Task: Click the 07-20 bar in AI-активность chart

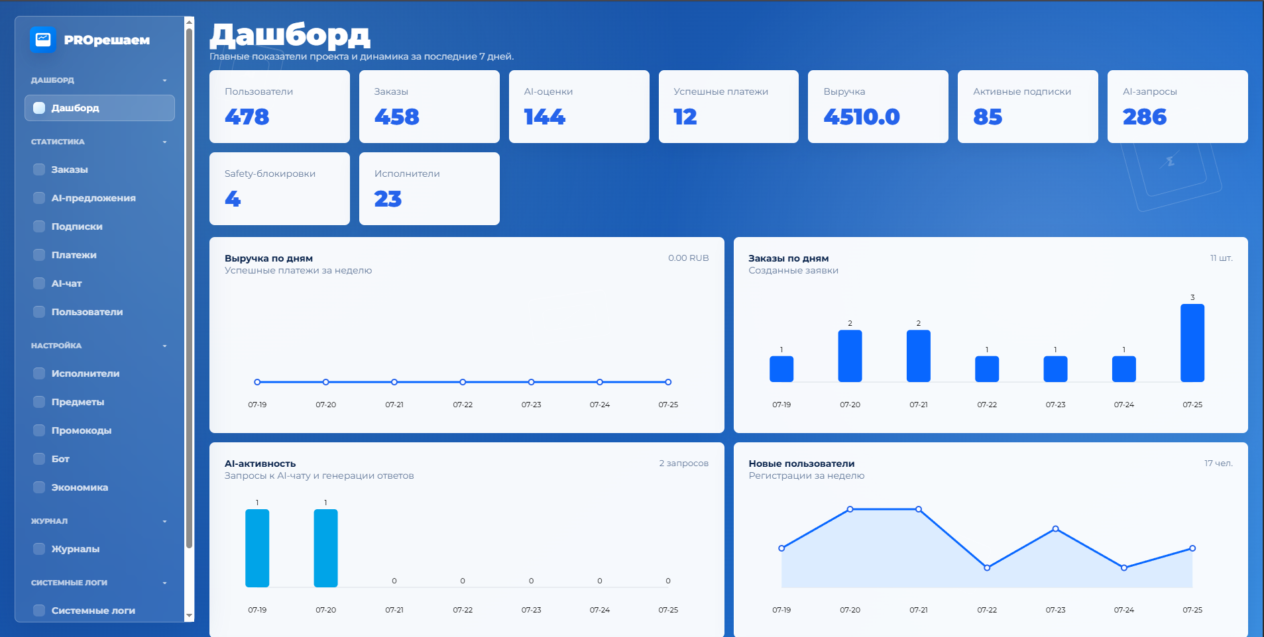Action: tap(325, 548)
